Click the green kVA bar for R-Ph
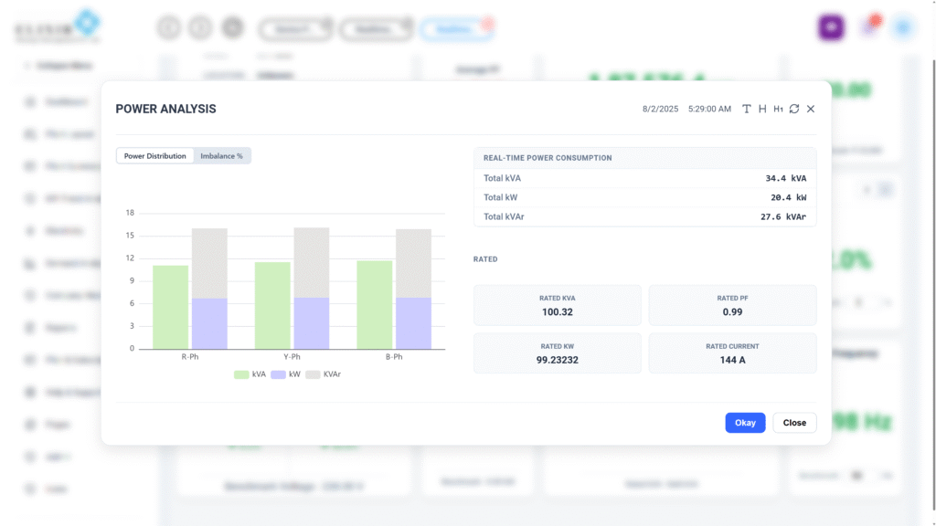The image size is (936, 526). pyautogui.click(x=171, y=307)
